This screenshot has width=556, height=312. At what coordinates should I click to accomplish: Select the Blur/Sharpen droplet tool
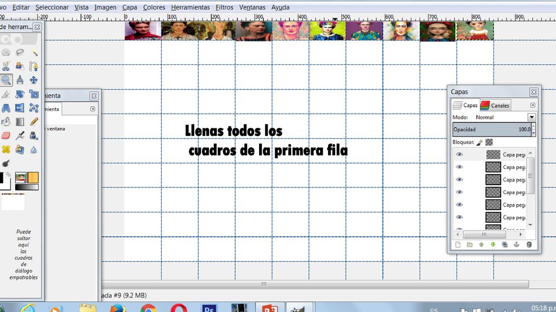click(x=34, y=149)
